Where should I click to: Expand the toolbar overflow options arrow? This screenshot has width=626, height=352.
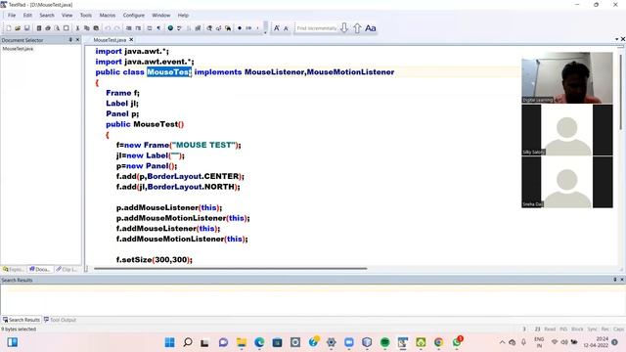coord(265,32)
